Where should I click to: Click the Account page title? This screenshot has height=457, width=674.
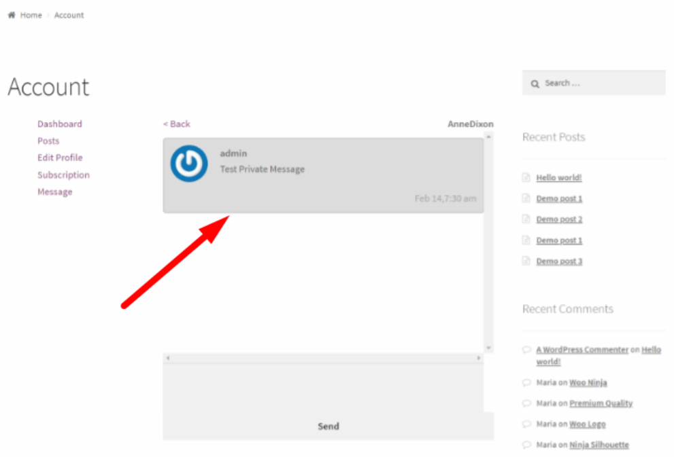click(x=48, y=87)
